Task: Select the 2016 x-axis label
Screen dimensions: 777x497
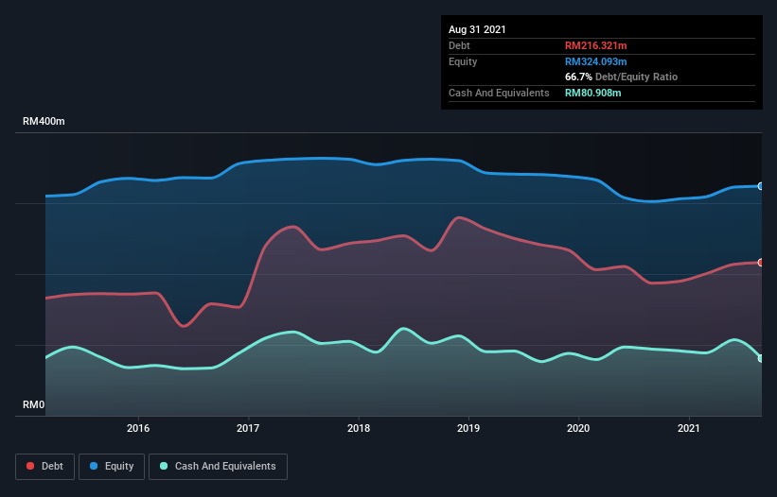Action: tap(138, 428)
